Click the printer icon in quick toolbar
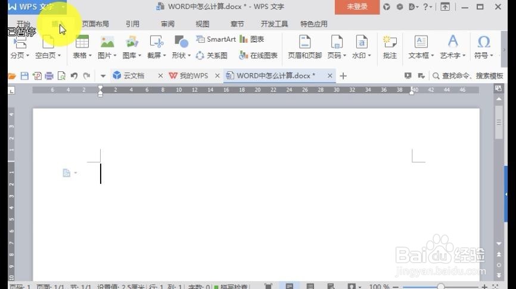This screenshot has height=289, width=516. [49, 76]
